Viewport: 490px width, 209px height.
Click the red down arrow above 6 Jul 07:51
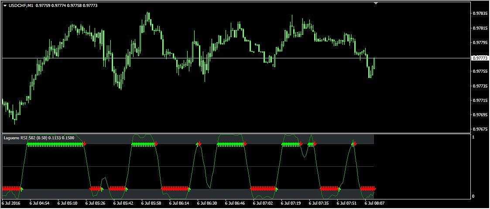click(355, 144)
